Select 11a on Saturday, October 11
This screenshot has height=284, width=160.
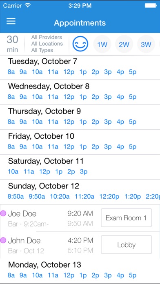click(x=29, y=171)
